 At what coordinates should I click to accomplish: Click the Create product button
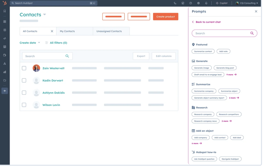166,17
